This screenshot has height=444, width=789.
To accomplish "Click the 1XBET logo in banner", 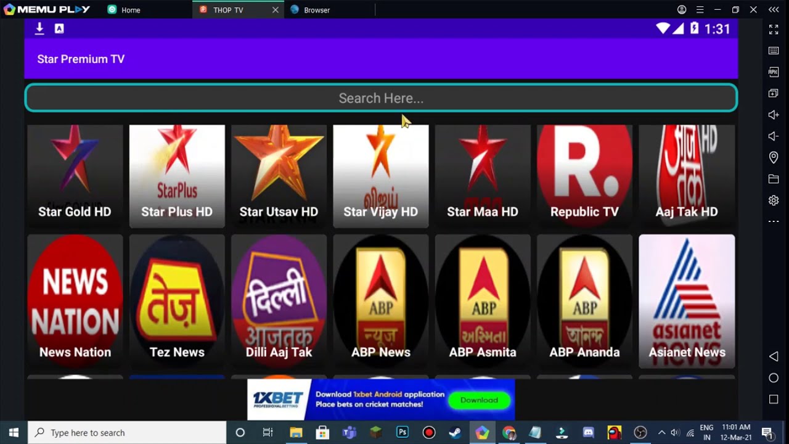I will pos(278,400).
